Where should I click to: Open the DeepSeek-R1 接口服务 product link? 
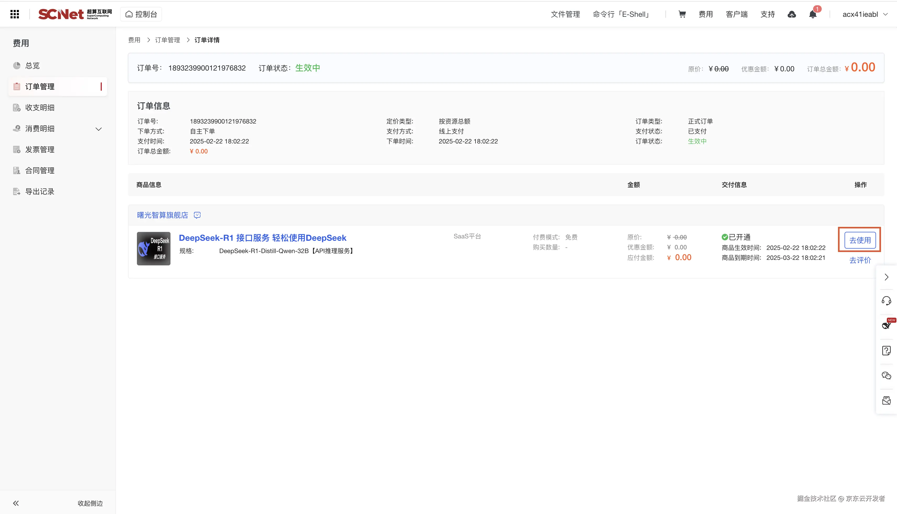pyautogui.click(x=262, y=238)
